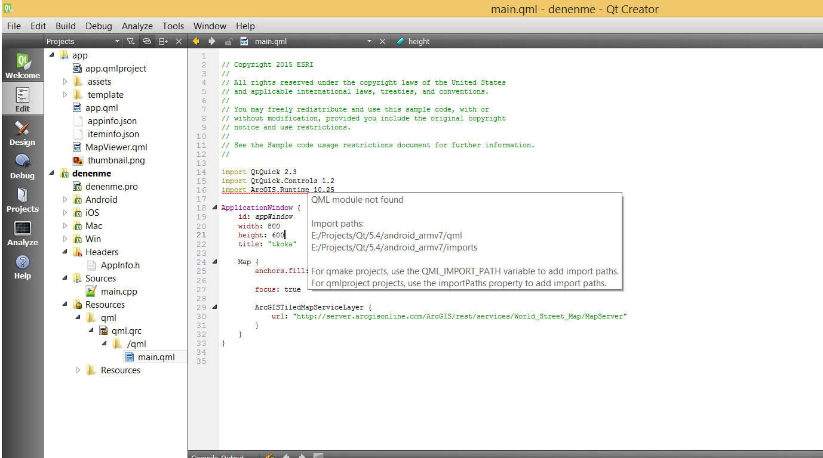This screenshot has width=823, height=458.
Task: Click the World_Street_Map url string
Action: coord(459,316)
